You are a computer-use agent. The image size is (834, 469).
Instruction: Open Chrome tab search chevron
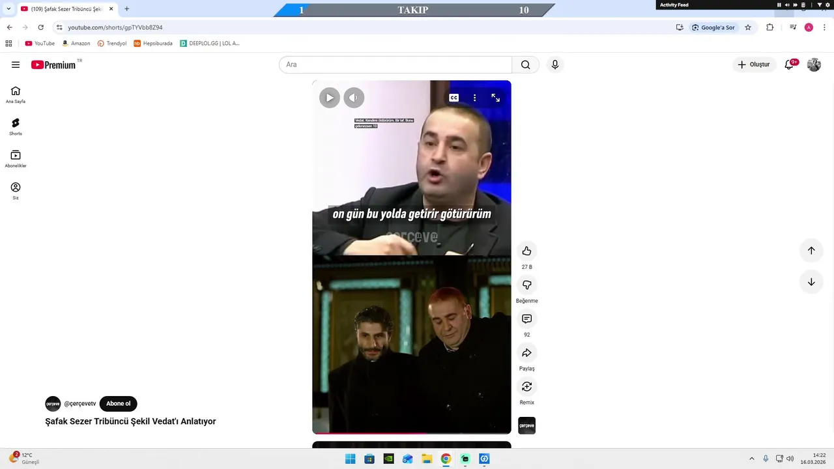pyautogui.click(x=8, y=9)
